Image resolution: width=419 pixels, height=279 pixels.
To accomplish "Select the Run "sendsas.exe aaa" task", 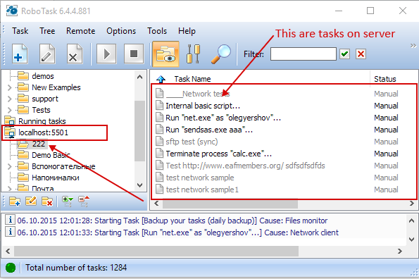I will [x=209, y=130].
